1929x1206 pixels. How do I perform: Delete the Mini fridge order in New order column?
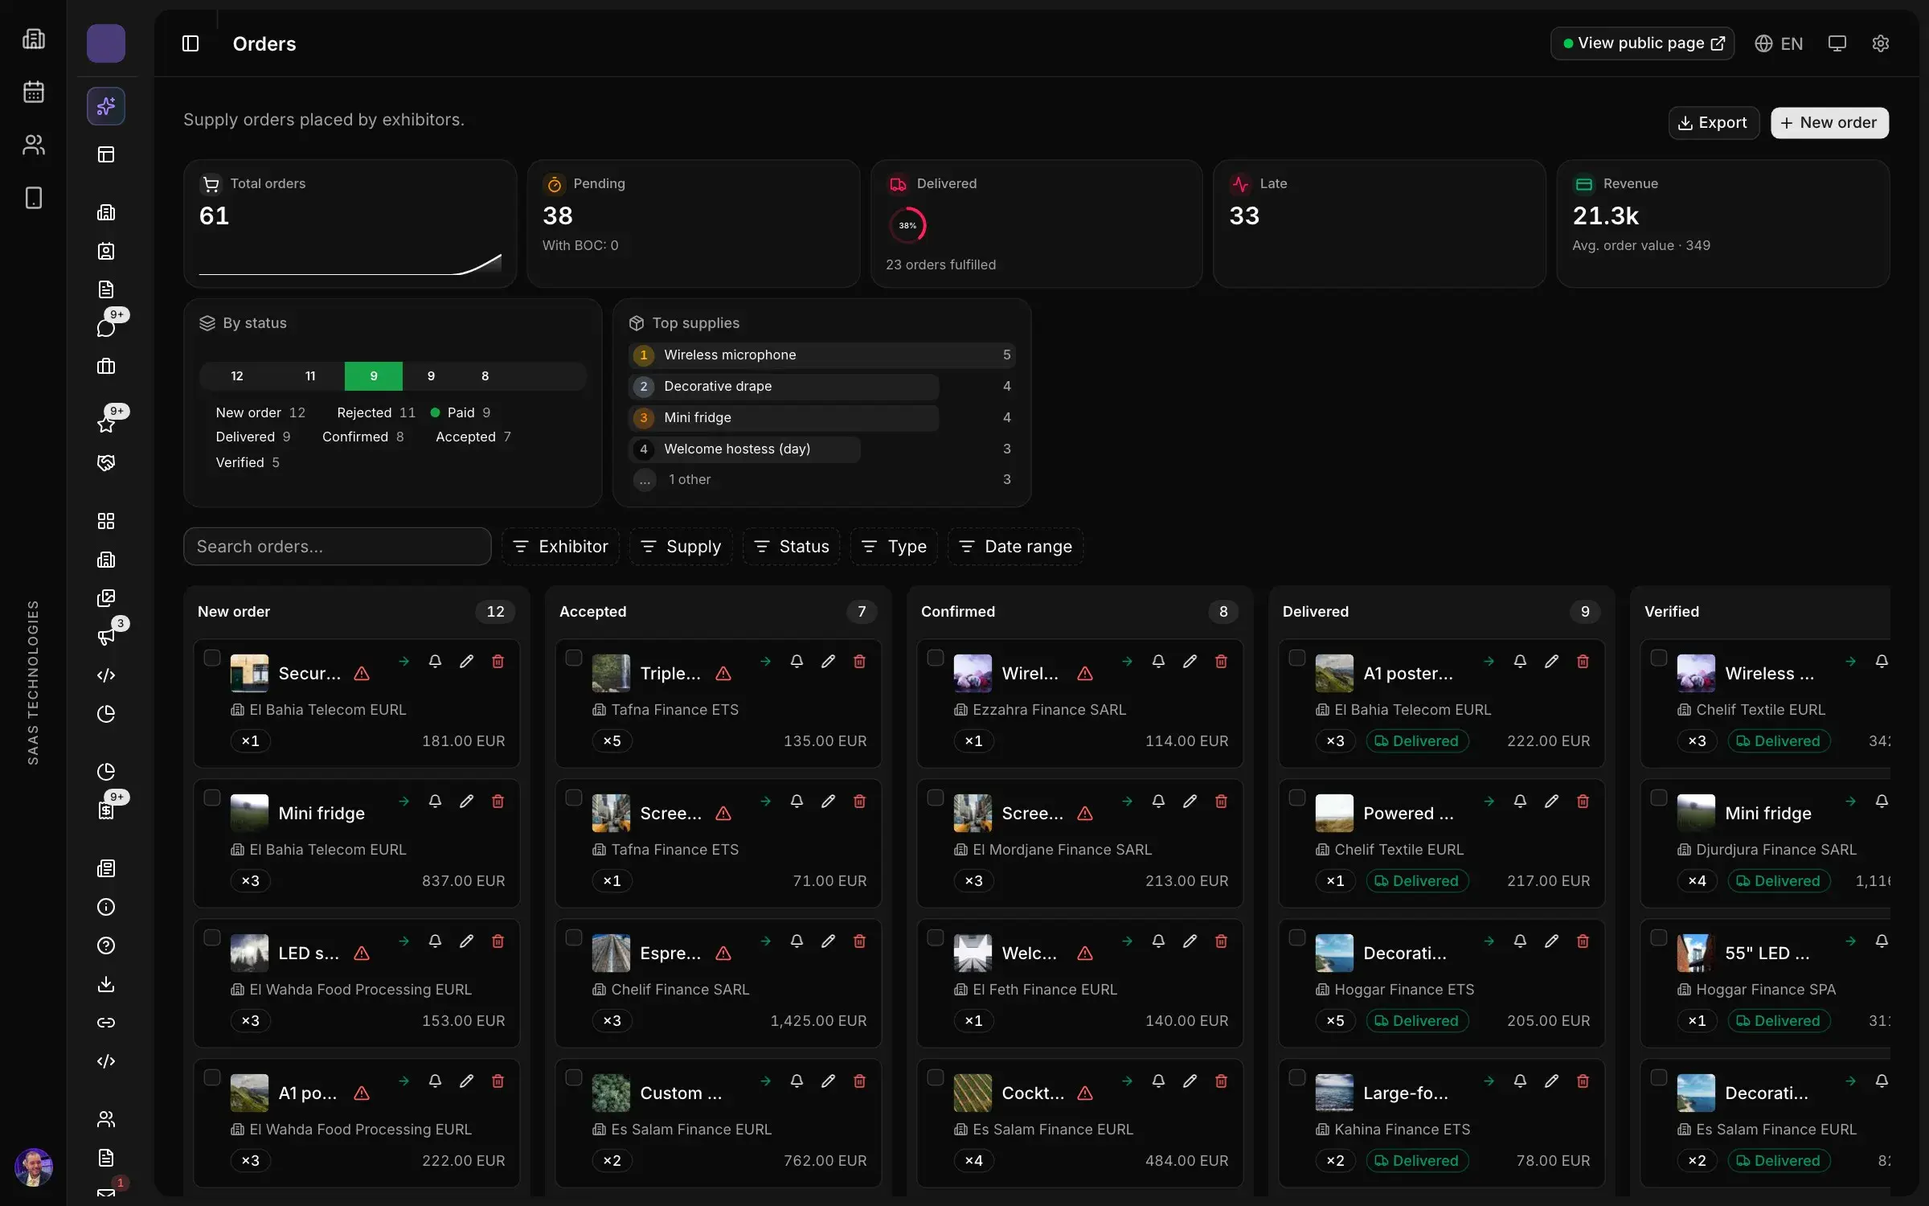tap(498, 801)
